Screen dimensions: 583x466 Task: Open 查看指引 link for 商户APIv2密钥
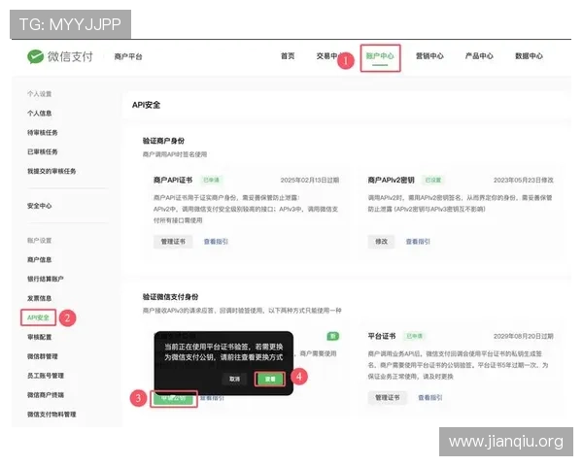[418, 242]
